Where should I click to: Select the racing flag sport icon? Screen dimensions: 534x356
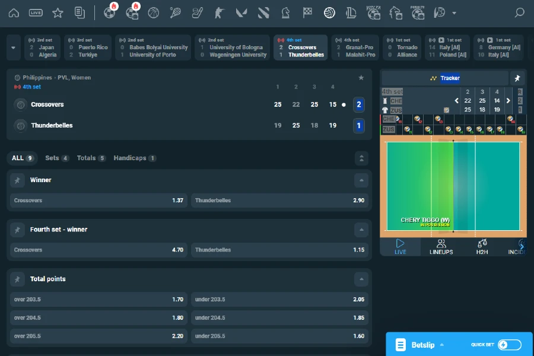(x=307, y=12)
